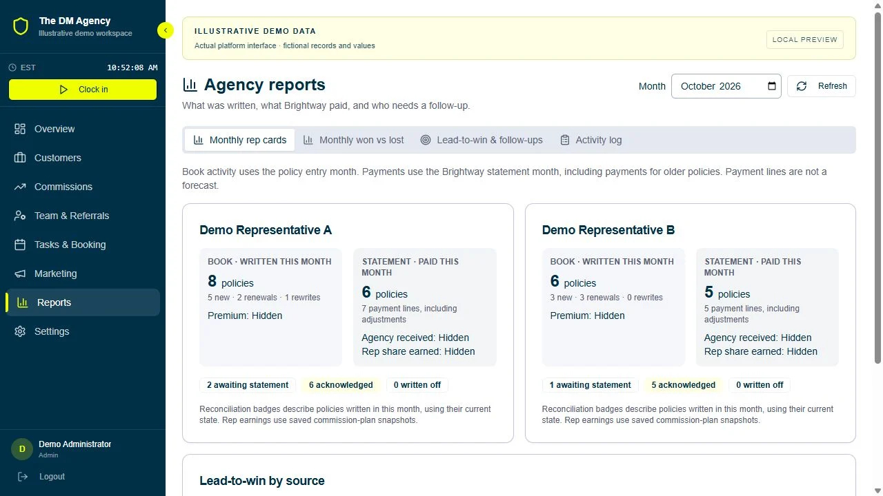Click the Team & Referrals people icon
Screen dimensions: 883x496
[20, 216]
